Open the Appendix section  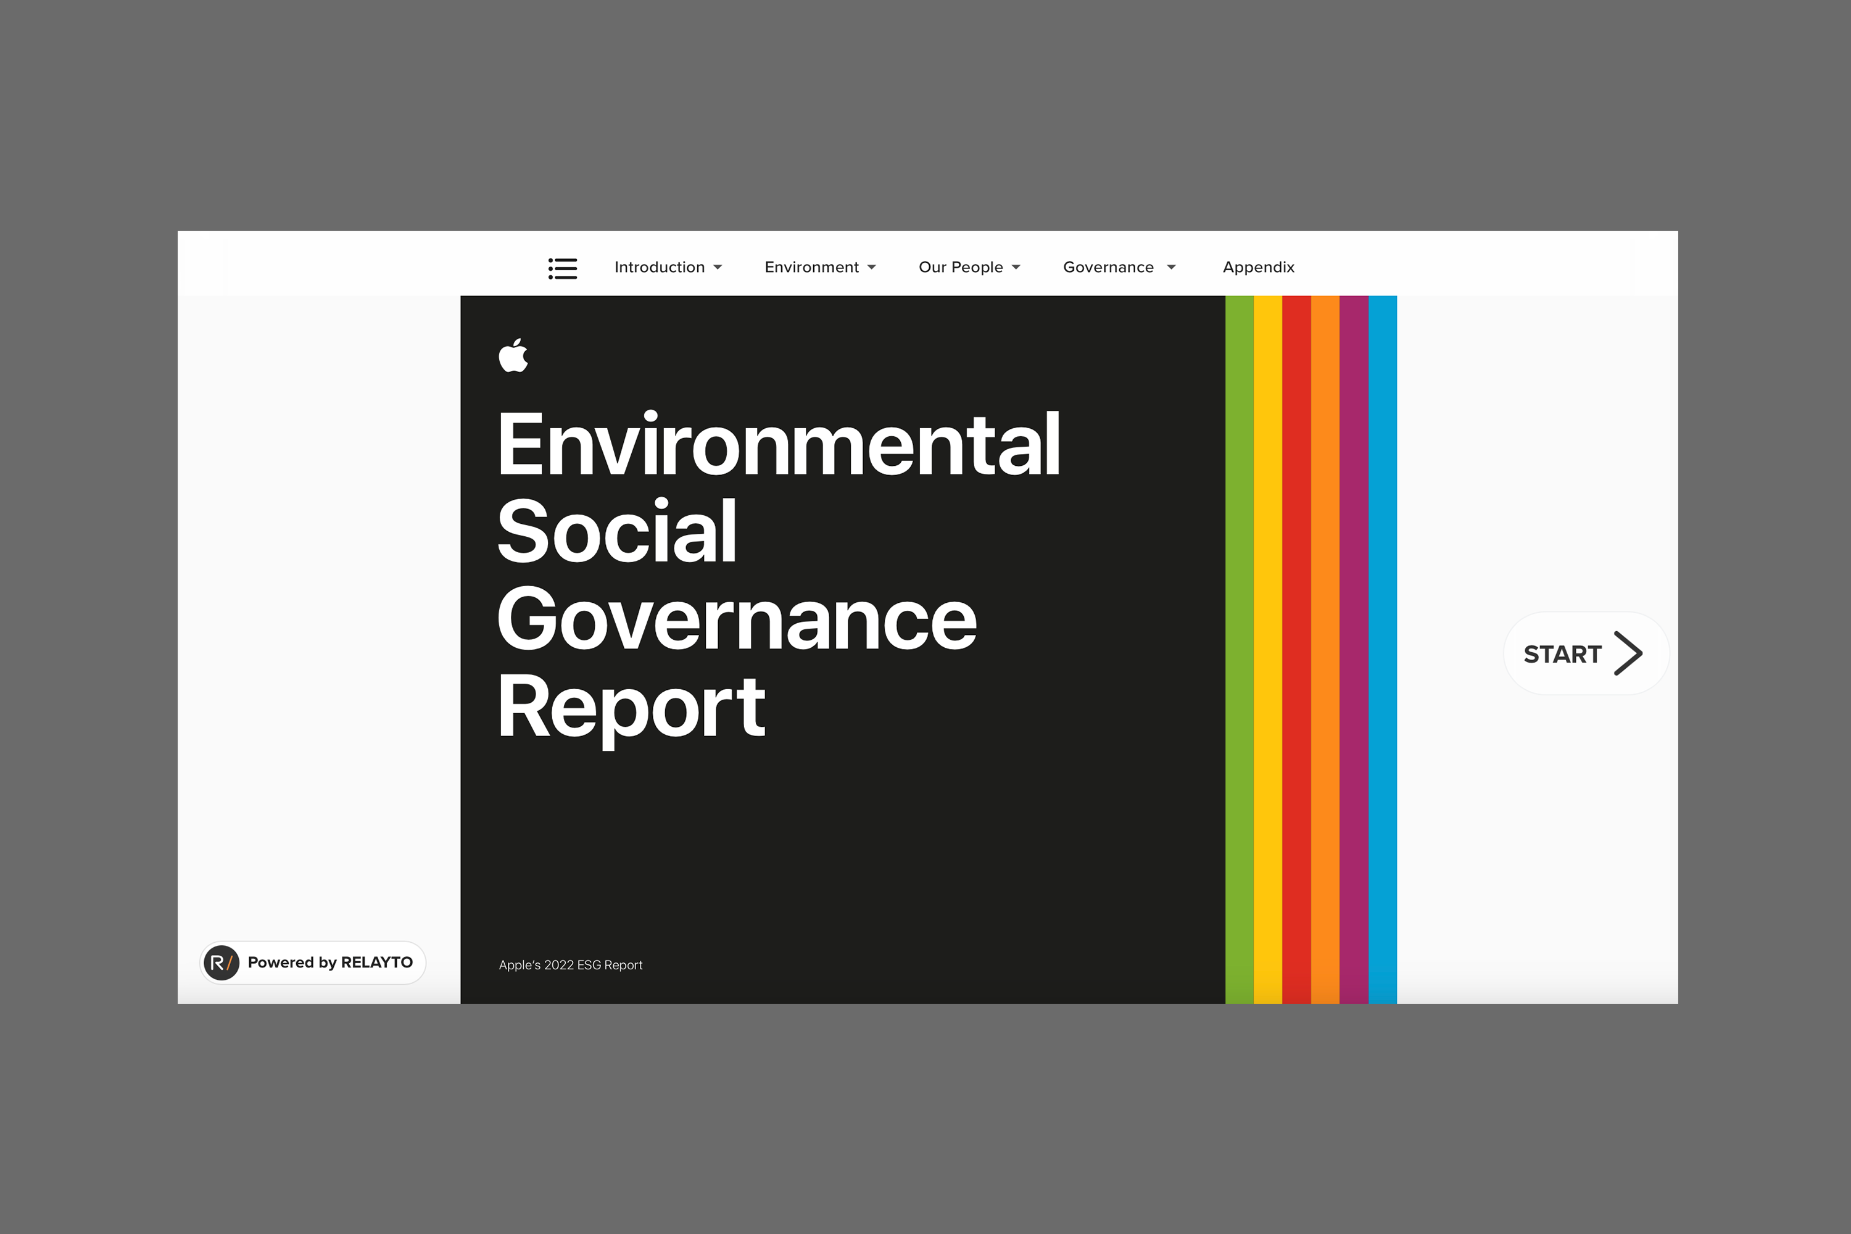pos(1259,268)
